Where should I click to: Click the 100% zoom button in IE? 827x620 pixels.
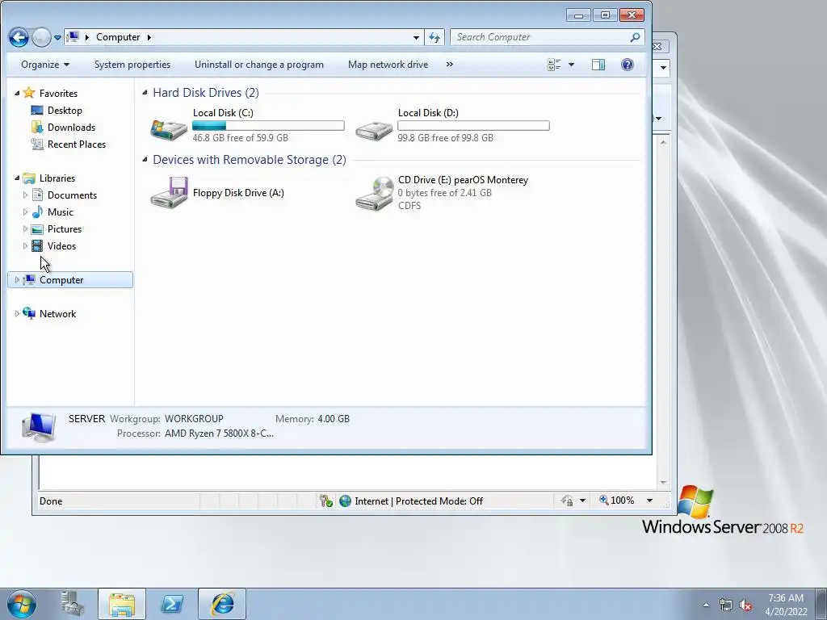pyautogui.click(x=616, y=501)
